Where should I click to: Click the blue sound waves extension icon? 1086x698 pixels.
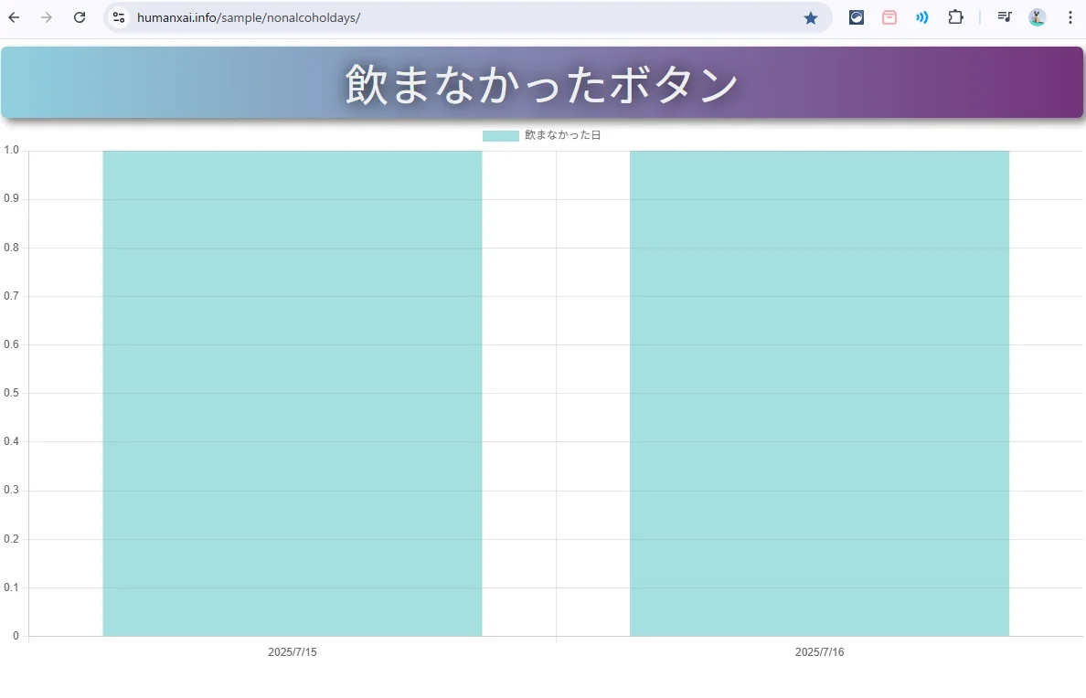pyautogui.click(x=922, y=17)
